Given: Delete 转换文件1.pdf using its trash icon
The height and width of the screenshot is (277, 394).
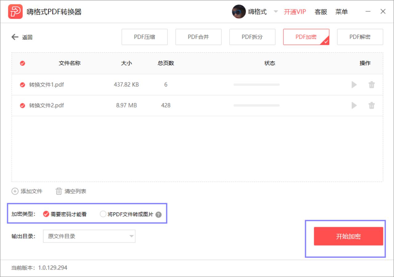Looking at the screenshot, I should pos(372,85).
